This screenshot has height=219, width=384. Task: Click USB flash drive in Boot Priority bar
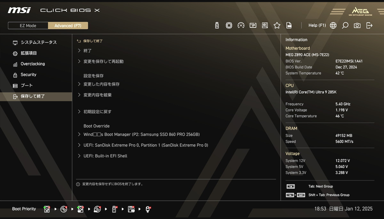[115, 209]
